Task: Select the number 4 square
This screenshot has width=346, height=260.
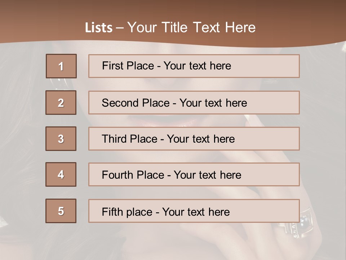Action: tap(61, 174)
